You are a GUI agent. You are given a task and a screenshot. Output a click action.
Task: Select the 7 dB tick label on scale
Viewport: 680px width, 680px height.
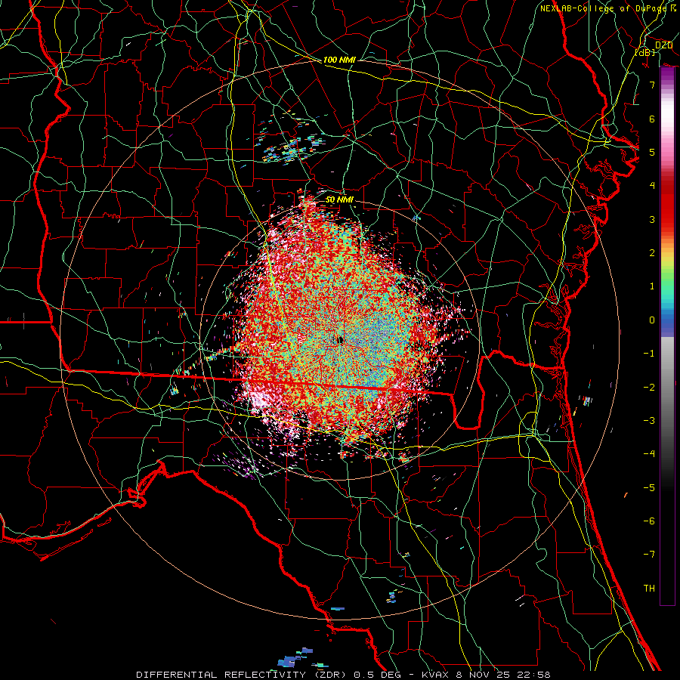click(x=652, y=85)
